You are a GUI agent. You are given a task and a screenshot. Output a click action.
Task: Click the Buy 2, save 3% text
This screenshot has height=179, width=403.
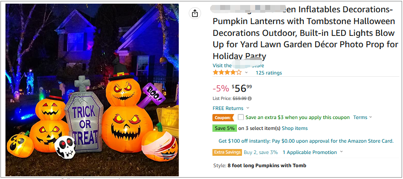coord(261,152)
